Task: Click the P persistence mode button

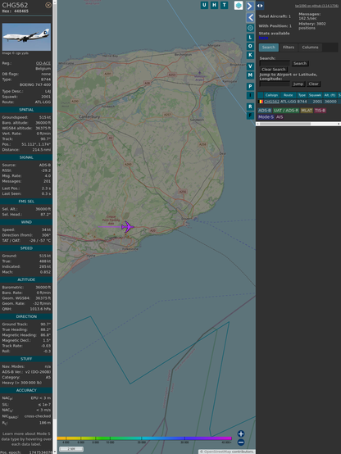Action: 250,86
